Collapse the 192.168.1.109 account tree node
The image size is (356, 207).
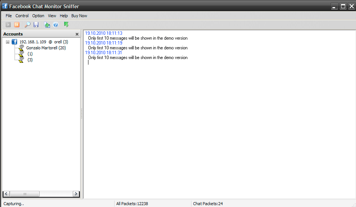point(8,42)
